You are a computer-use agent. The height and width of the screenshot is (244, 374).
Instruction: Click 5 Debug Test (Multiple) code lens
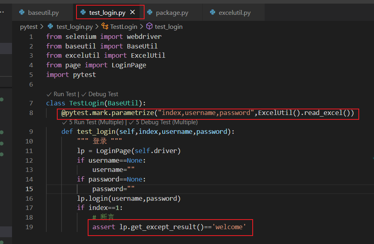[x=167, y=122]
